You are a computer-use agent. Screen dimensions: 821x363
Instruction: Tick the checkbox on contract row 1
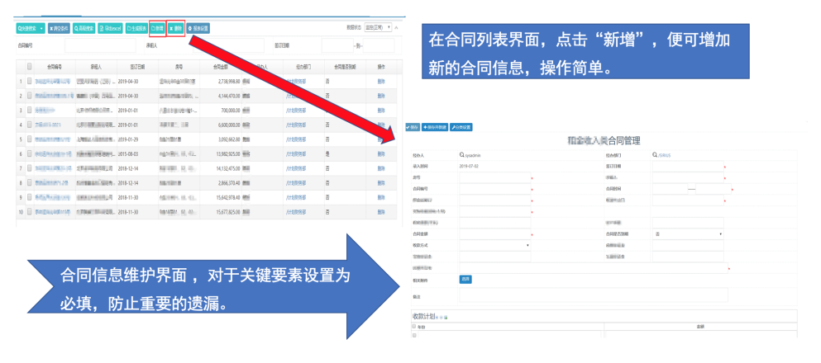pos(30,82)
